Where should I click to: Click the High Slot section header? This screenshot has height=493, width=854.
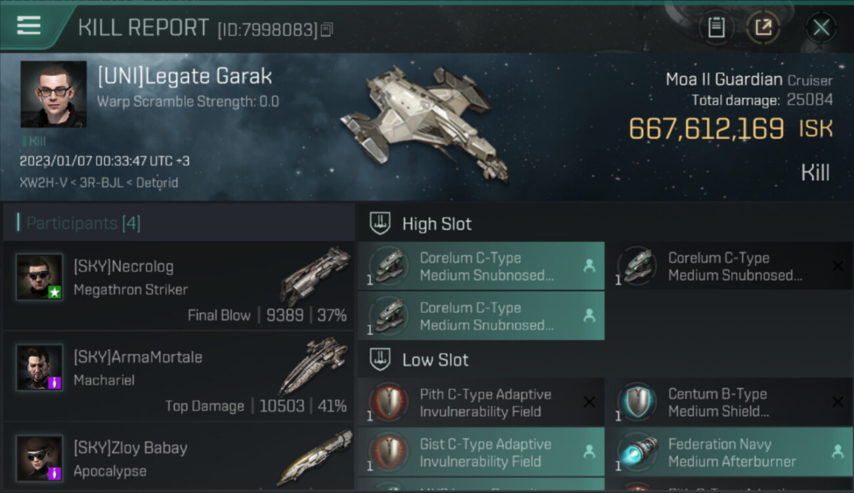pyautogui.click(x=437, y=223)
